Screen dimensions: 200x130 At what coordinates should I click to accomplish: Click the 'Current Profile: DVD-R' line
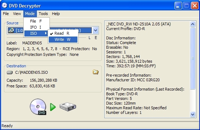coord(125,29)
